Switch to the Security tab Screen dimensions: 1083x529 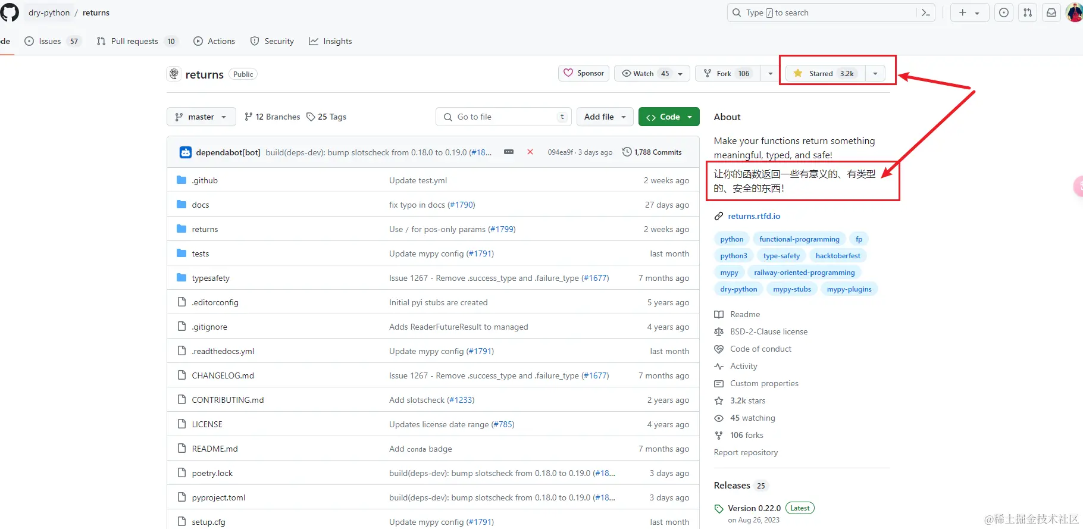(x=272, y=41)
